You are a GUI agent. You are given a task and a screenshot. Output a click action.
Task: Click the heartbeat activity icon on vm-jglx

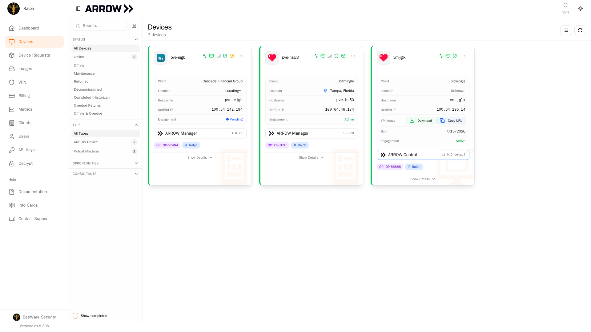coord(441,56)
